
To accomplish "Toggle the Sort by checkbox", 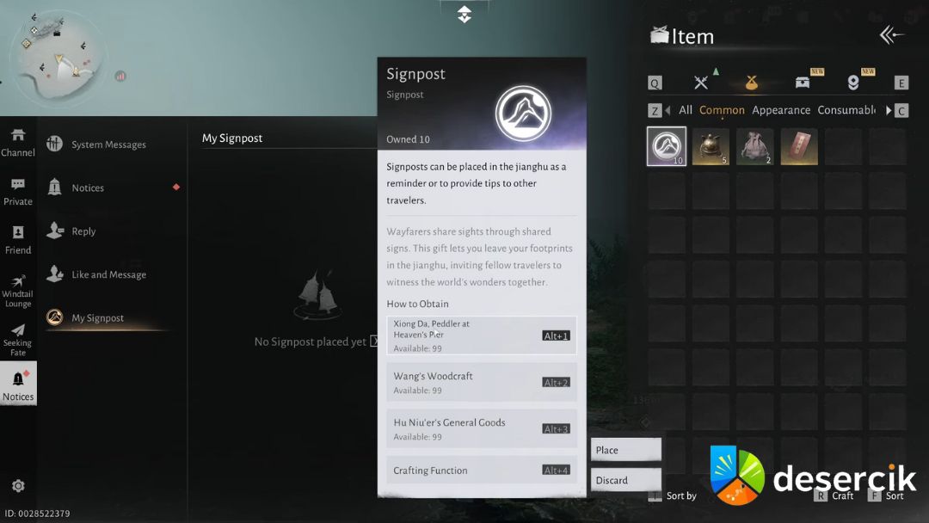I will pyautogui.click(x=655, y=496).
